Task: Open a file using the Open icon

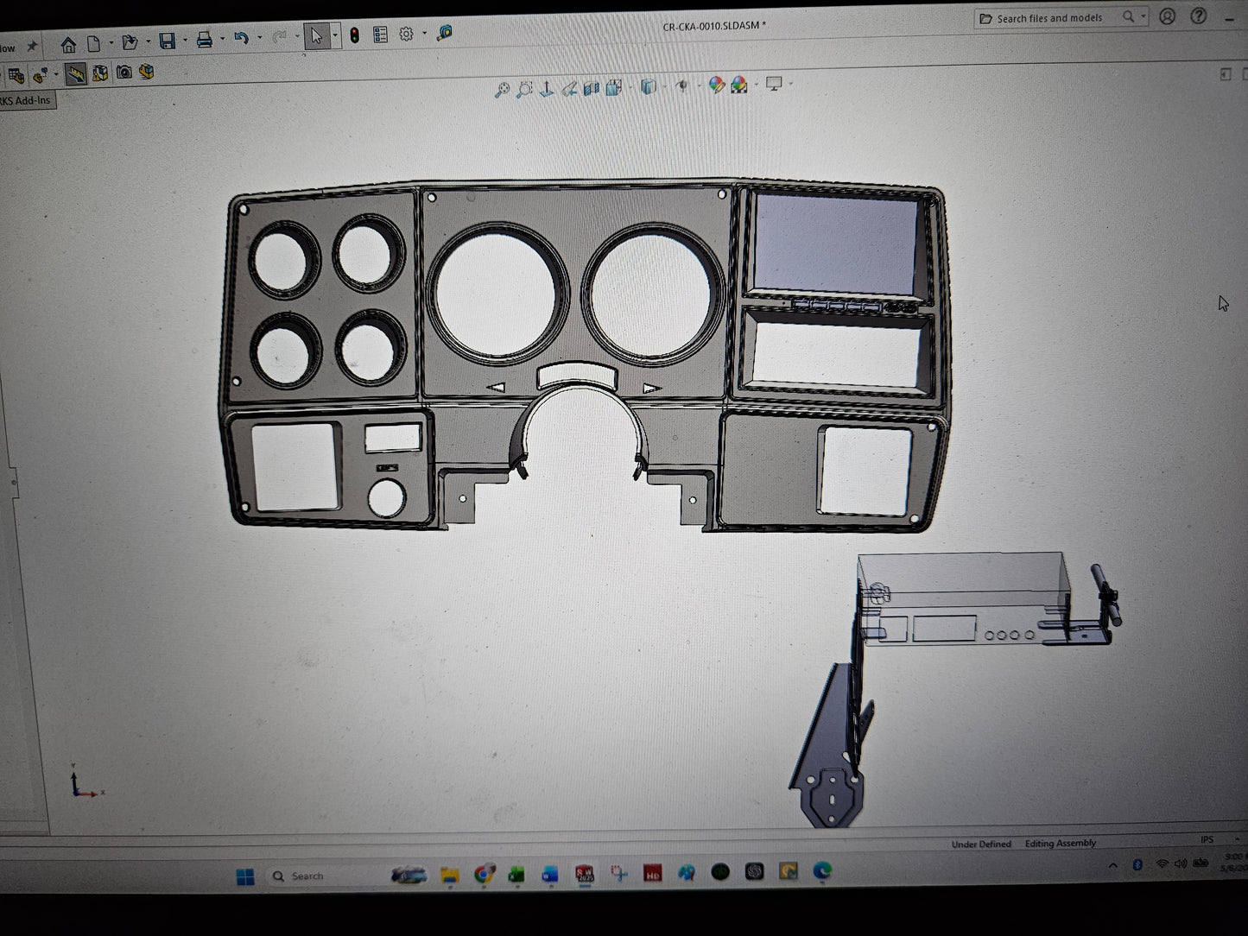Action: pos(130,41)
